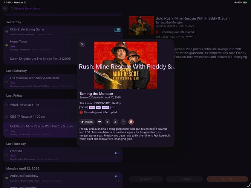The image size is (251, 188).
Task: Click the binoculars explore icon
Action: tap(99, 122)
